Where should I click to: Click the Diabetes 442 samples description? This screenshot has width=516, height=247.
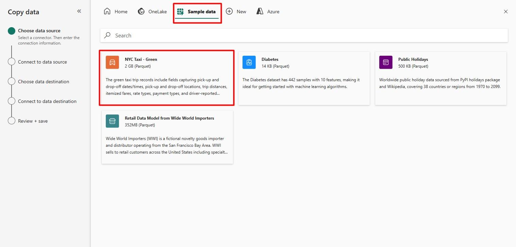point(301,83)
